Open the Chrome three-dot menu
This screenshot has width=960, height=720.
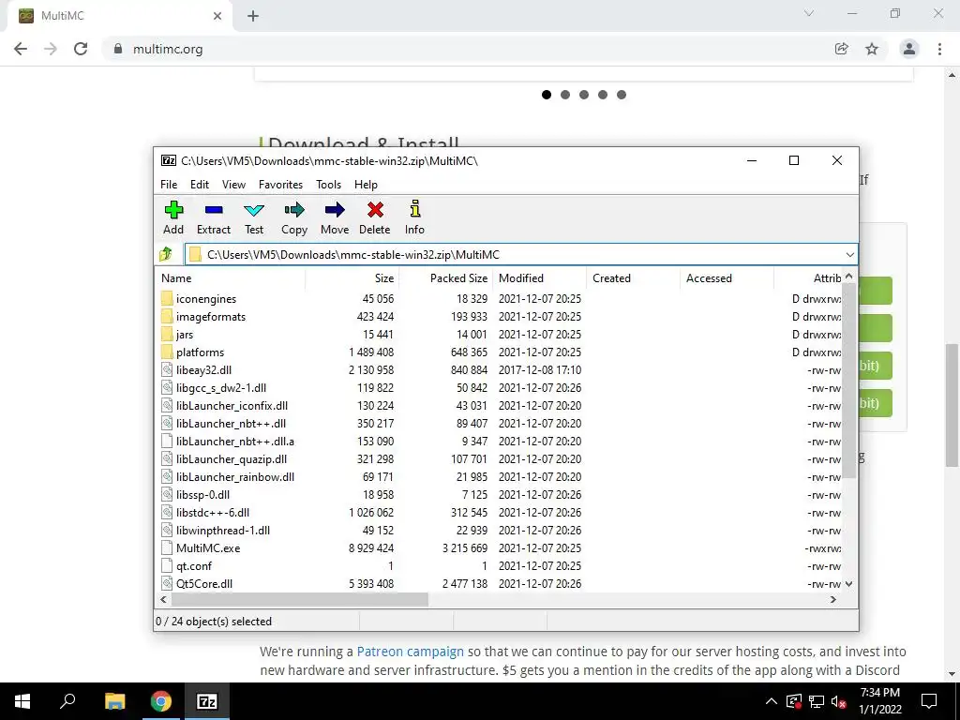pyautogui.click(x=939, y=49)
